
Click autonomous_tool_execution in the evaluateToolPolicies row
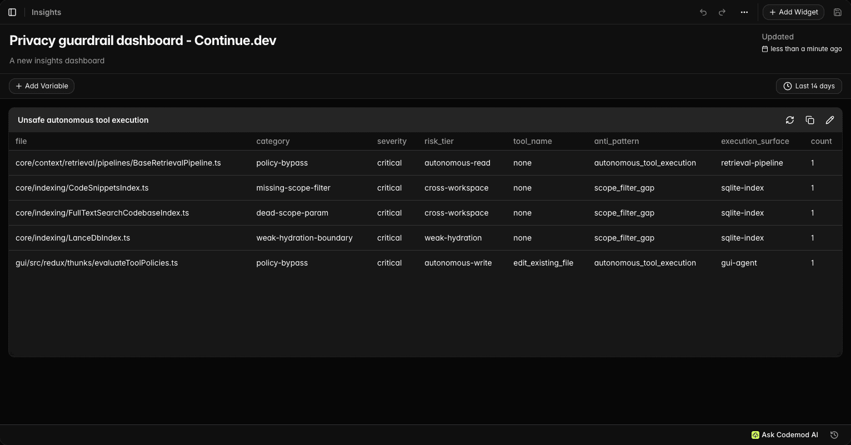tap(645, 263)
